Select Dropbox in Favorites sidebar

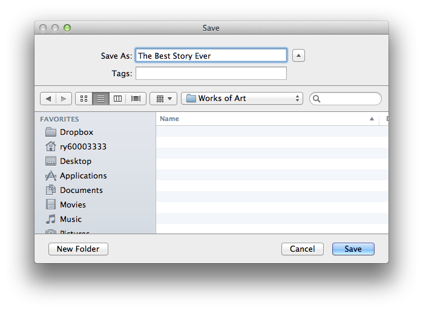pos(95,132)
